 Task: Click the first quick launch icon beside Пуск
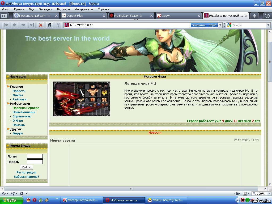pos(28,200)
